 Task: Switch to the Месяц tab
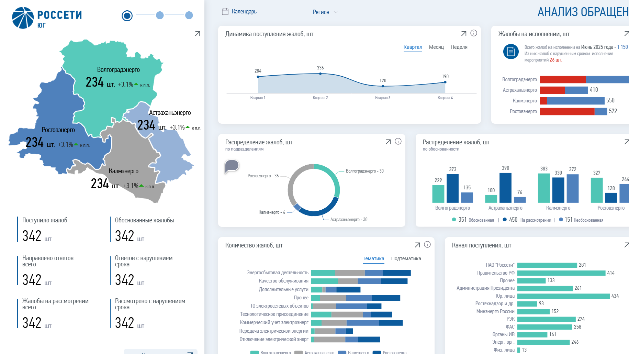(436, 47)
